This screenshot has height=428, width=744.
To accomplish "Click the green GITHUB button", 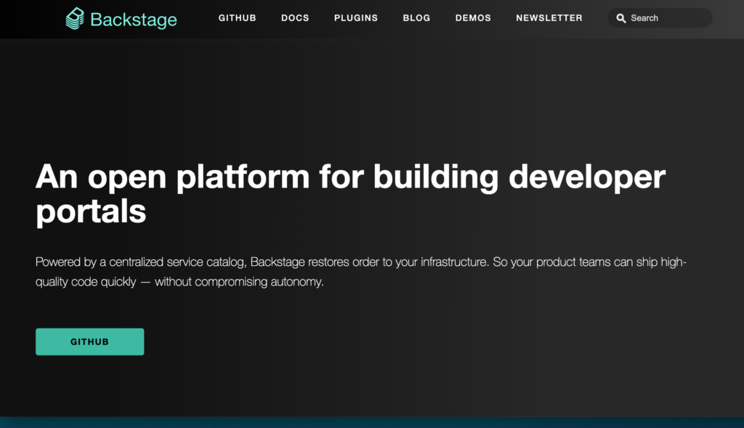I will pos(89,342).
